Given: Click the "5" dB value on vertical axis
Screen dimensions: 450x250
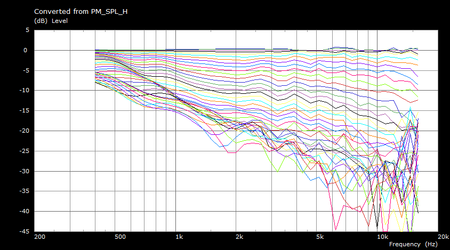Looking at the screenshot, I should click(27, 30).
